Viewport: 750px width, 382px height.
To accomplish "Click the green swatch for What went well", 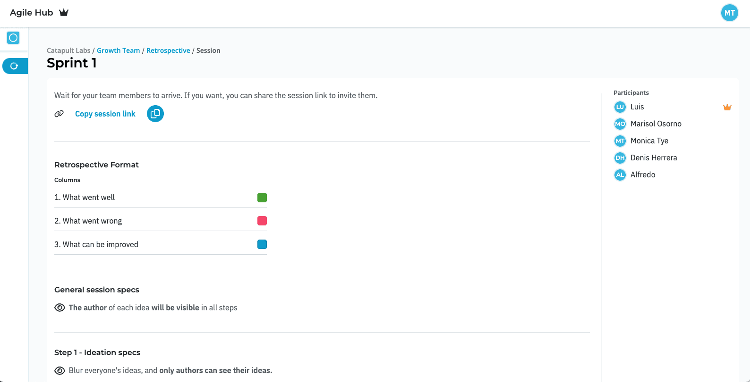I will (x=262, y=198).
